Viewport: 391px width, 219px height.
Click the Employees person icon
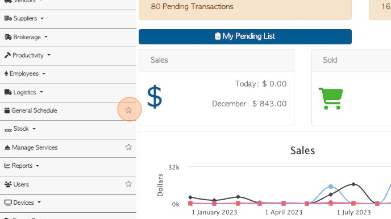[6, 73]
